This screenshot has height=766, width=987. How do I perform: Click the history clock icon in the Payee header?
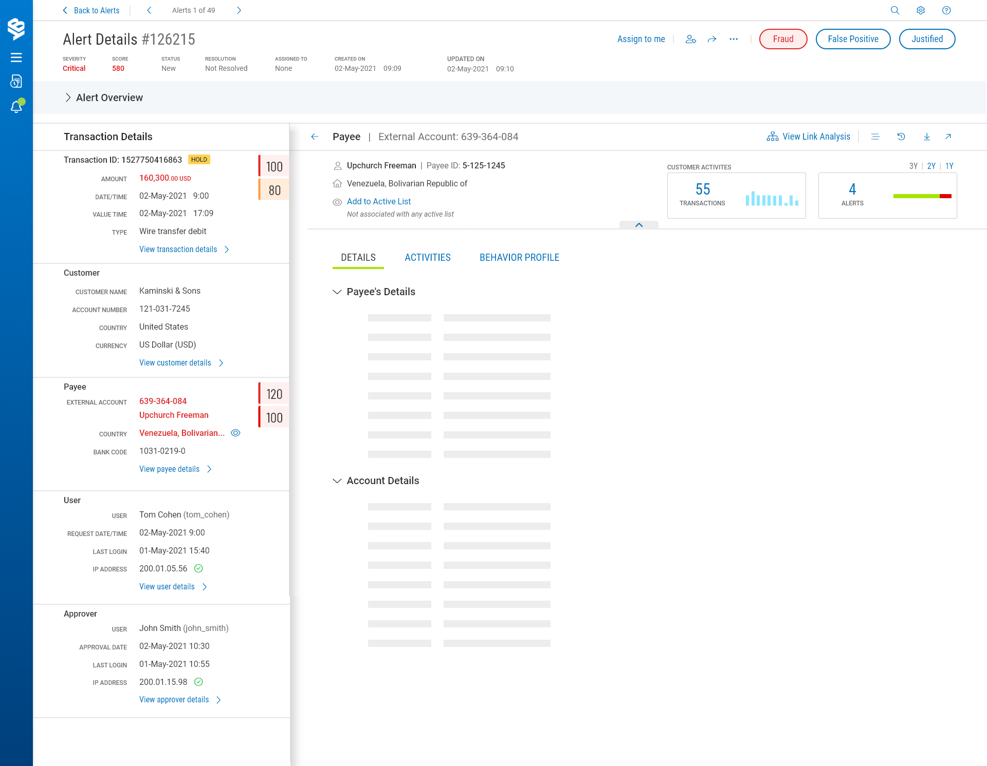coord(901,137)
